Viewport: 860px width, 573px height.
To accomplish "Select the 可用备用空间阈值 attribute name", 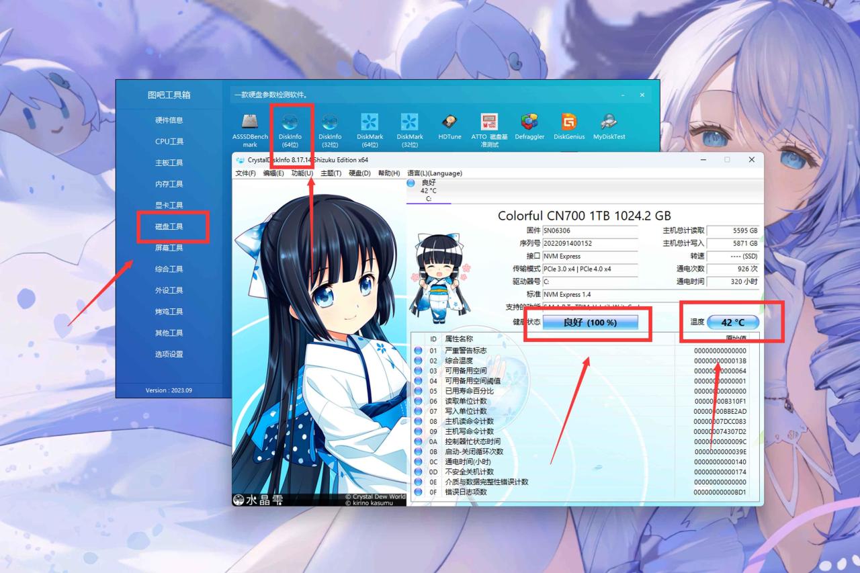I will tap(472, 381).
